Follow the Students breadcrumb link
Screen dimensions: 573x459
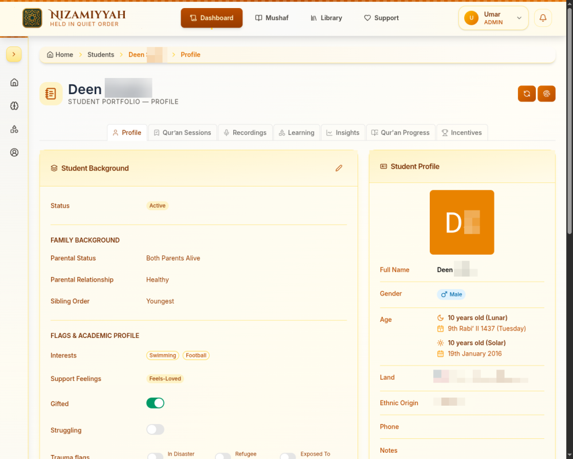[100, 55]
